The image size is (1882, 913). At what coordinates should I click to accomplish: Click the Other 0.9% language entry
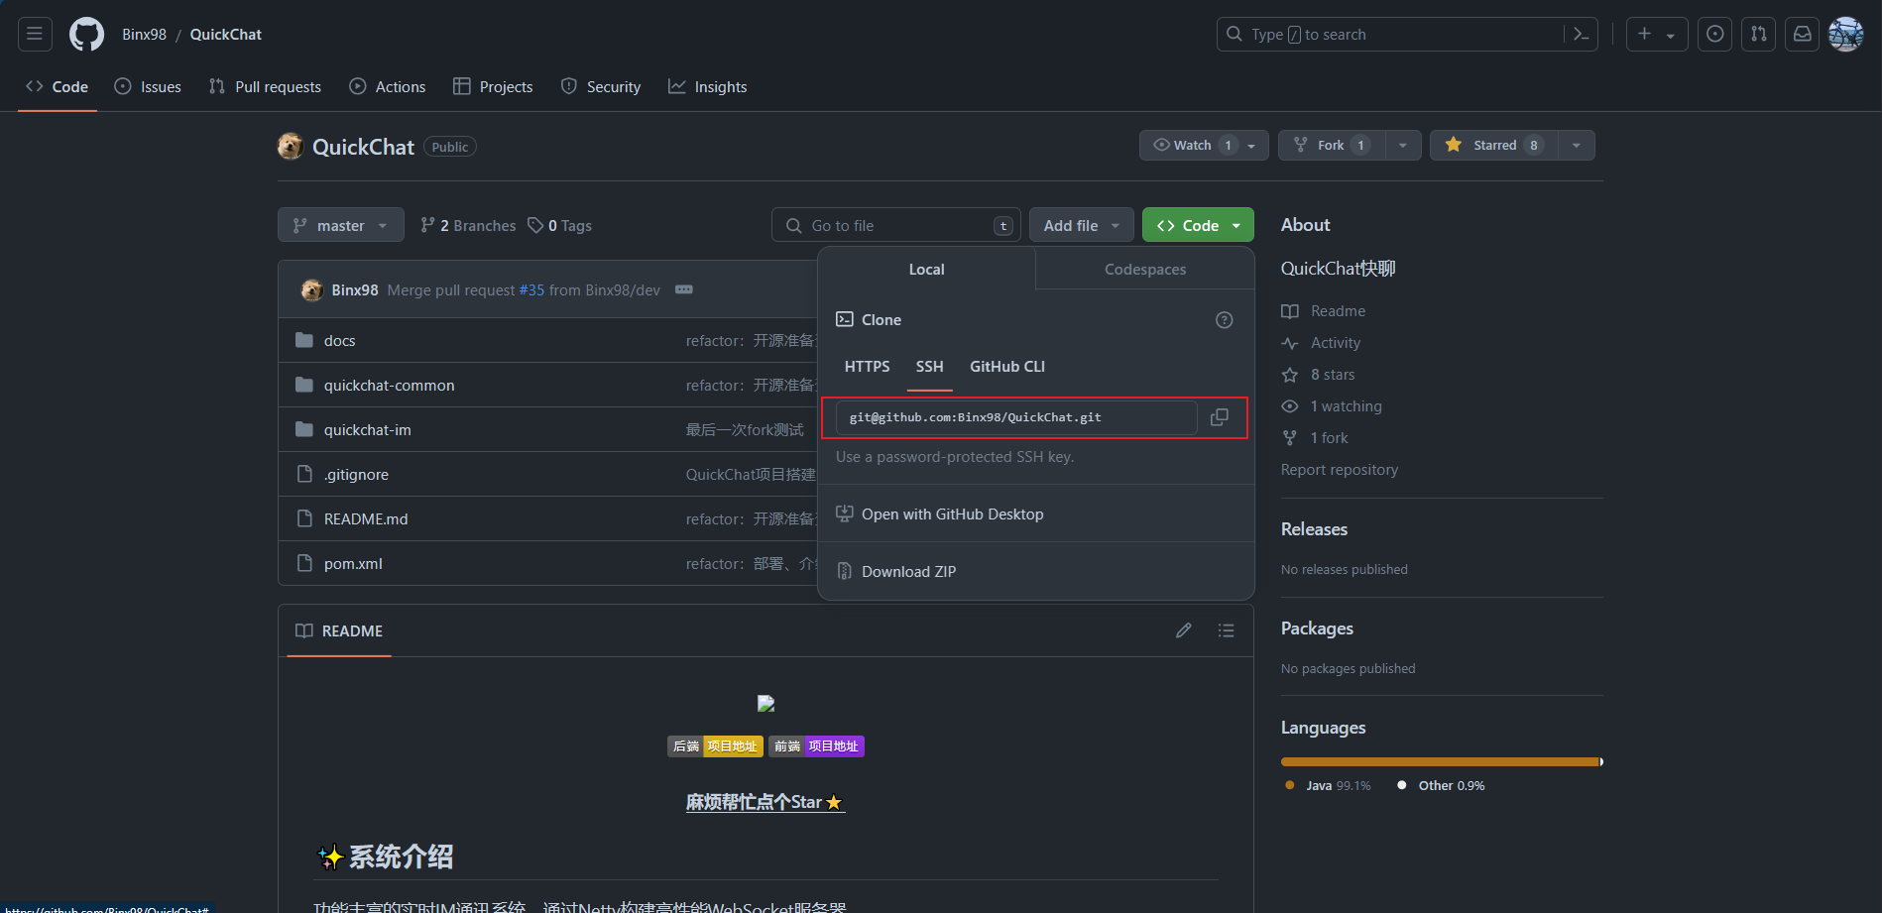1441,785
